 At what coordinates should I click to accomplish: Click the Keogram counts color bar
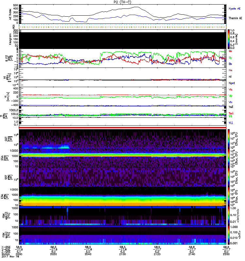(229, 39)
